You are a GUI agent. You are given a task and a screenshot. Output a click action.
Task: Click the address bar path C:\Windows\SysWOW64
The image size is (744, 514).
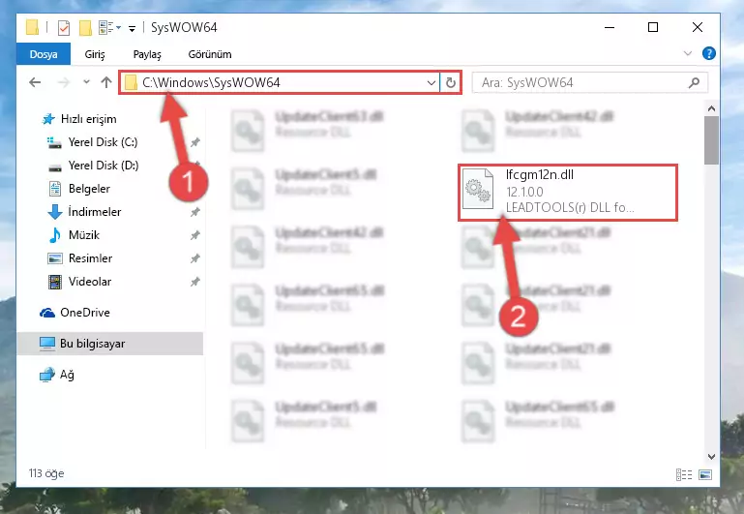pyautogui.click(x=211, y=82)
